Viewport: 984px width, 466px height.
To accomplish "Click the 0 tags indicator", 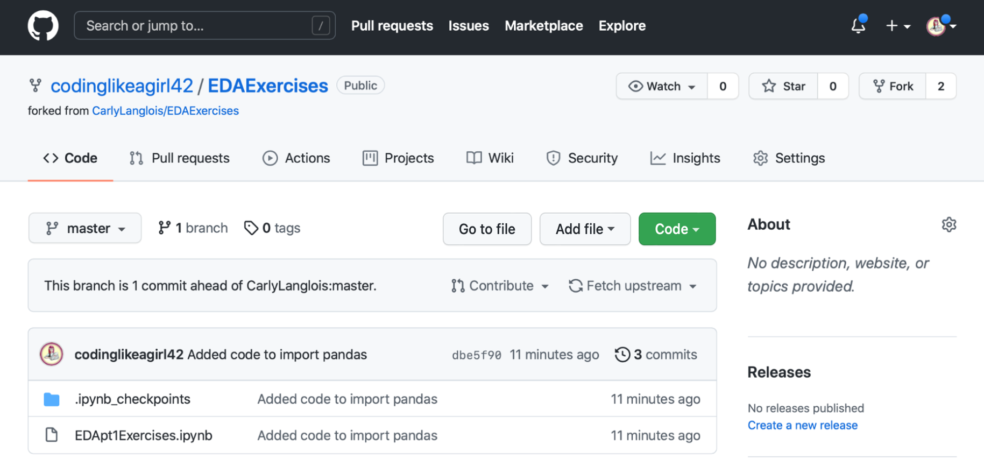I will click(272, 228).
